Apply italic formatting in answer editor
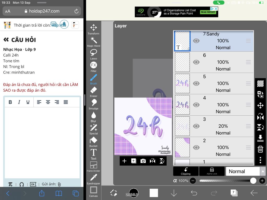The image size is (267, 200). (19, 102)
